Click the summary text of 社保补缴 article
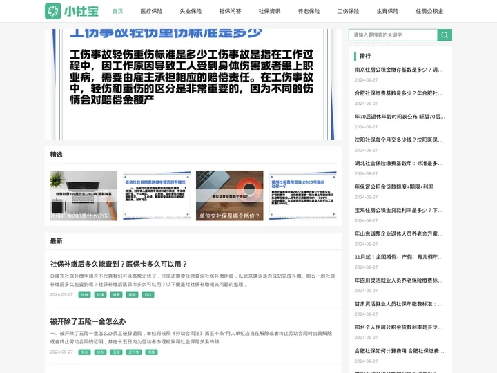 [x=193, y=280]
